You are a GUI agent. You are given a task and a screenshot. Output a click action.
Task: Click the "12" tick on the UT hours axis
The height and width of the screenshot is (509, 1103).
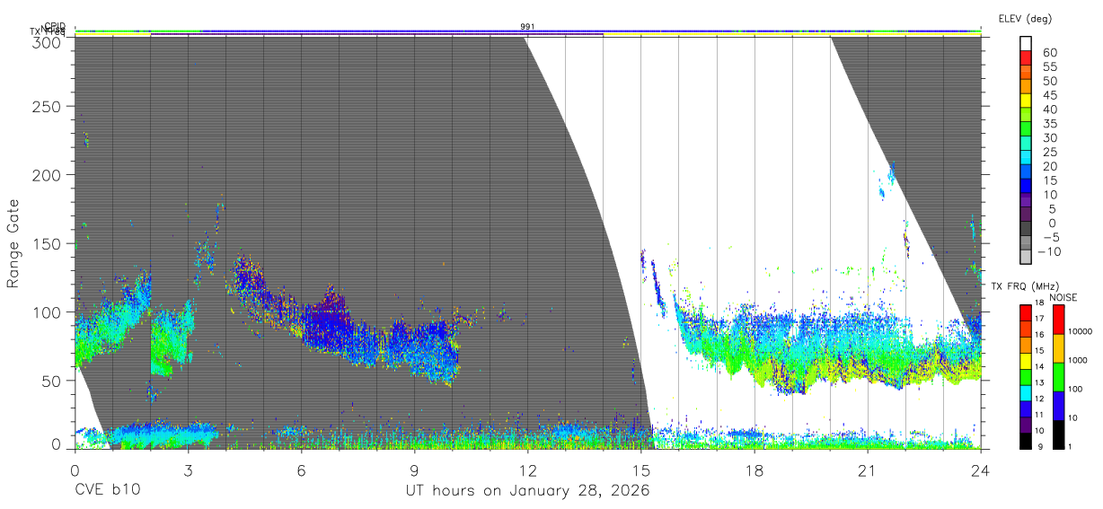pyautogui.click(x=527, y=470)
